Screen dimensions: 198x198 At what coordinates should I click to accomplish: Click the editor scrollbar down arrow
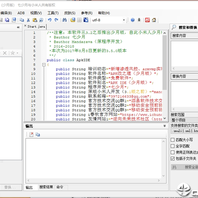(x=164, y=118)
